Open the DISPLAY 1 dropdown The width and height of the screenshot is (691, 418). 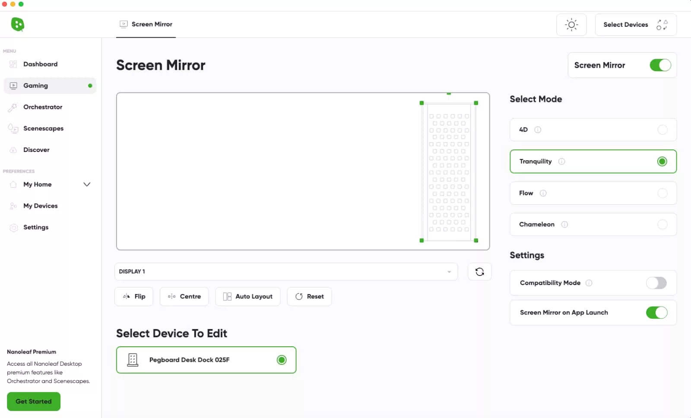pos(285,272)
